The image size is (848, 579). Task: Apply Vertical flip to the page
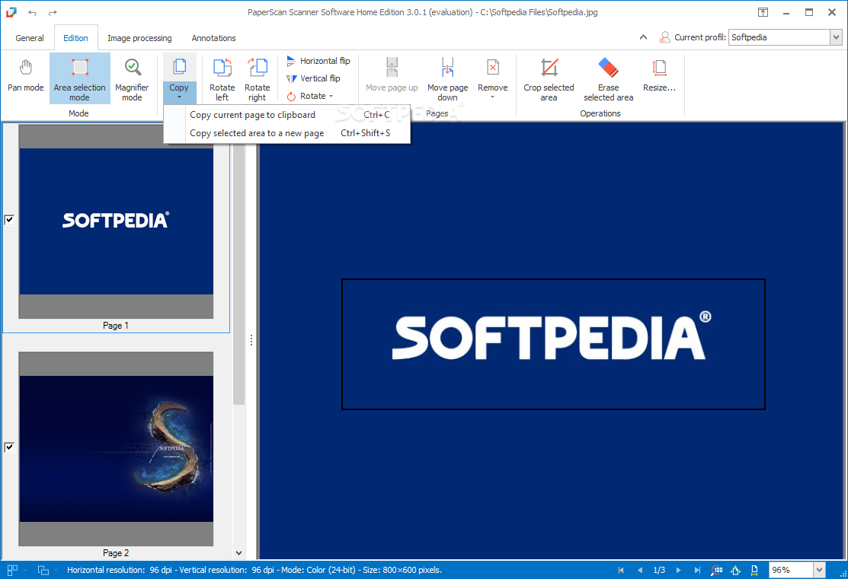[314, 78]
